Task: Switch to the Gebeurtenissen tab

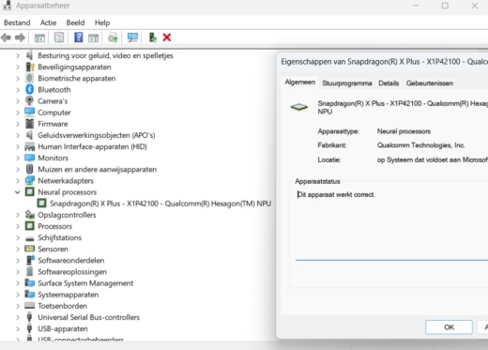Action: point(430,84)
